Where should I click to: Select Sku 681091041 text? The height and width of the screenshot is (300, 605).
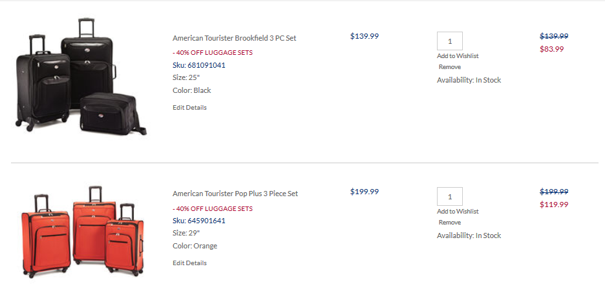pyautogui.click(x=198, y=65)
